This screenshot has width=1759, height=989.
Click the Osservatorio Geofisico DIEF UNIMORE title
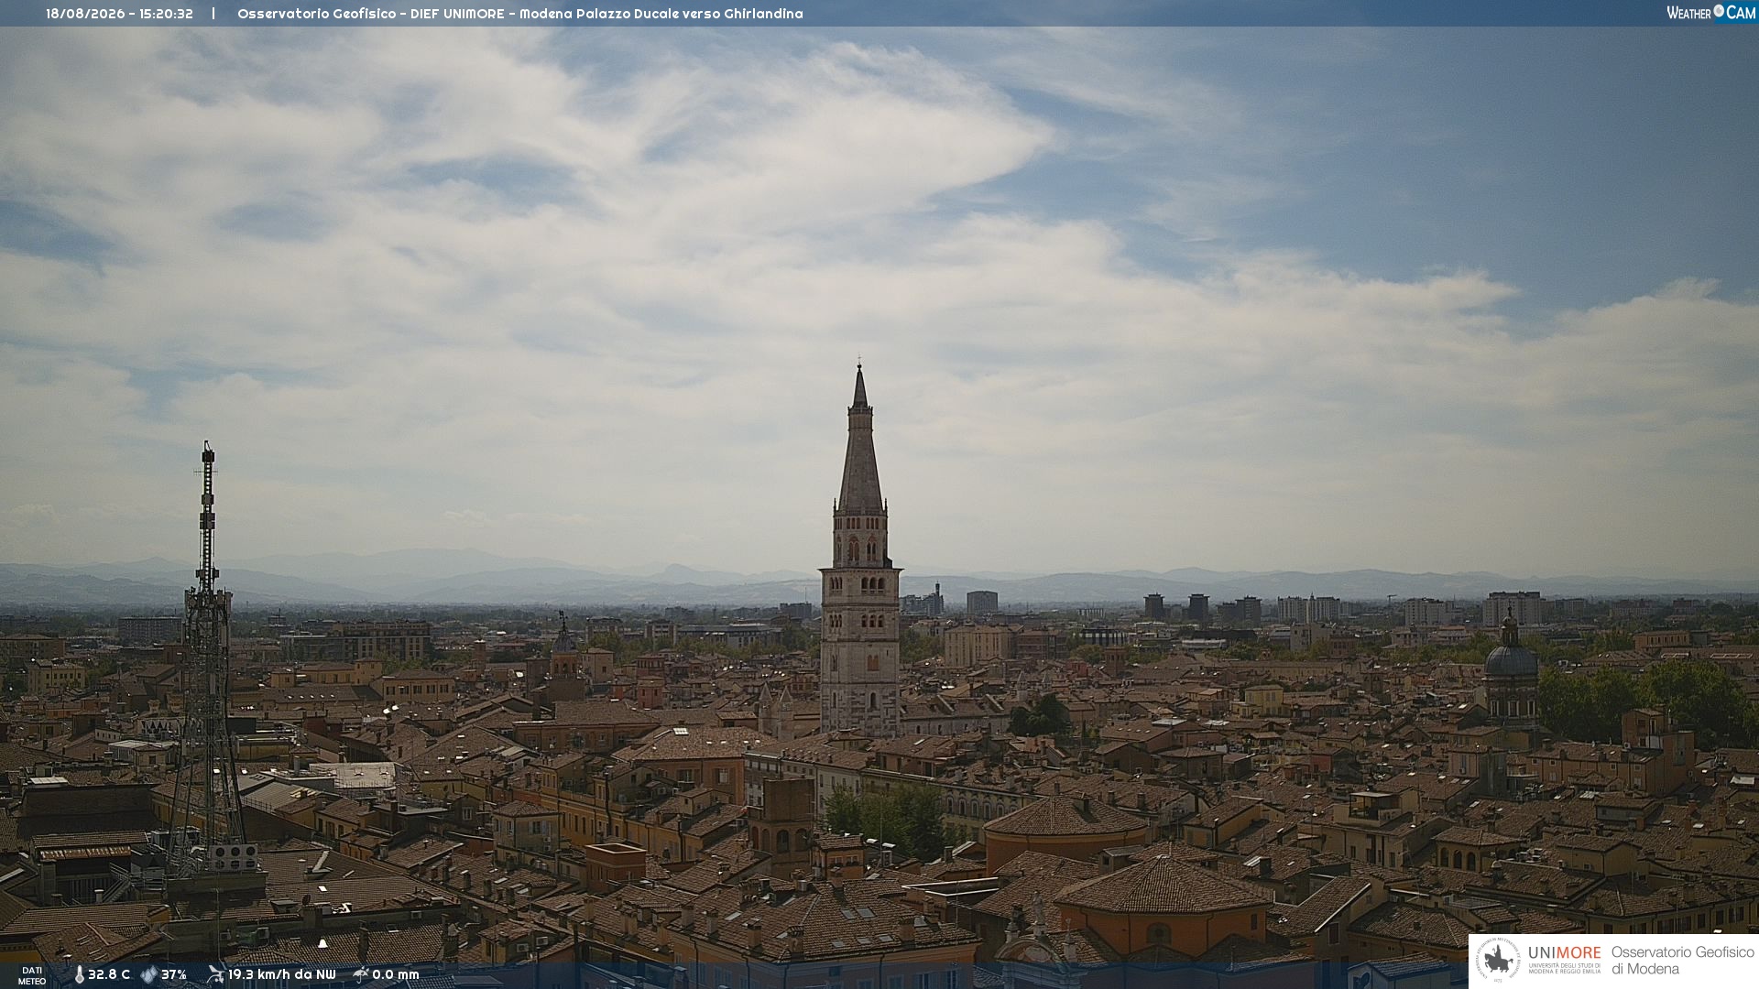[371, 14]
